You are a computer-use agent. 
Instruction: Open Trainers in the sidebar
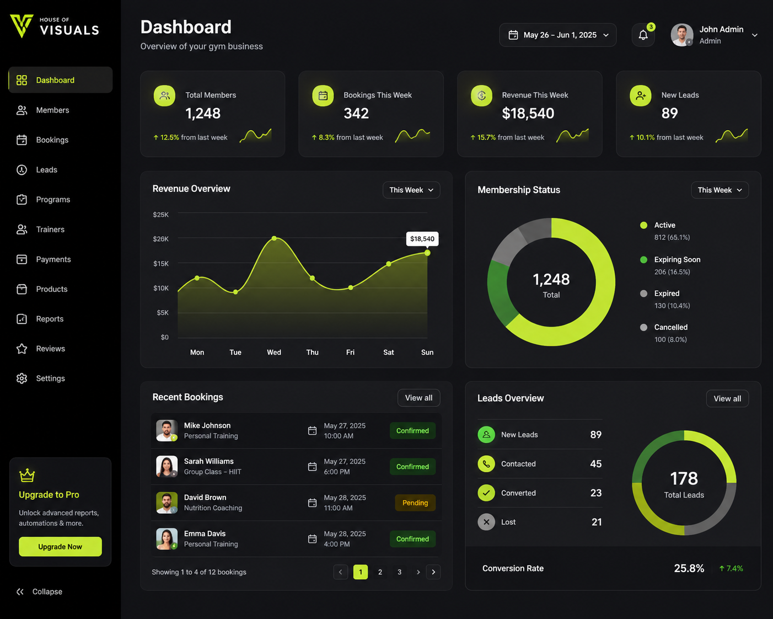61,230
